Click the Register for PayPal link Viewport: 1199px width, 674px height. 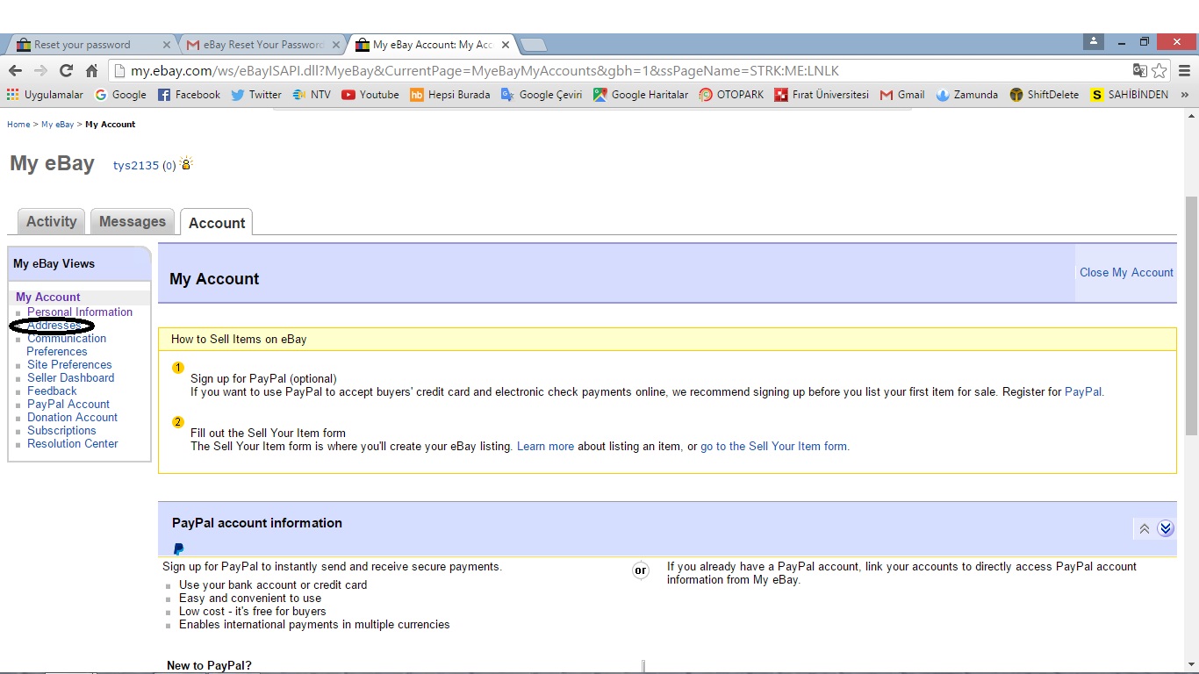tap(1083, 392)
